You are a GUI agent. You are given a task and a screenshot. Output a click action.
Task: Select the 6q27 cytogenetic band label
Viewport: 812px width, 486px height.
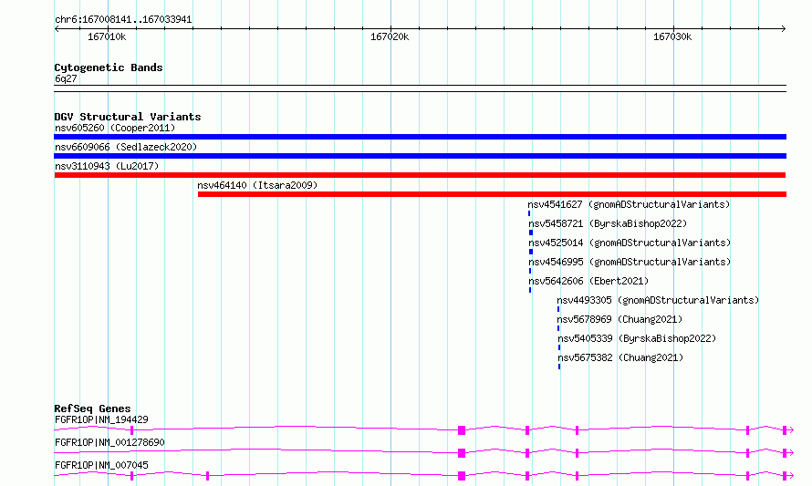tap(66, 78)
